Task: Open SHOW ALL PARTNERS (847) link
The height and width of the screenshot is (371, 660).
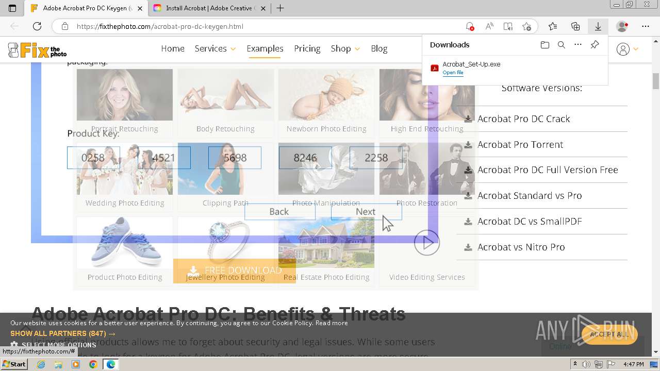Action: point(63,333)
